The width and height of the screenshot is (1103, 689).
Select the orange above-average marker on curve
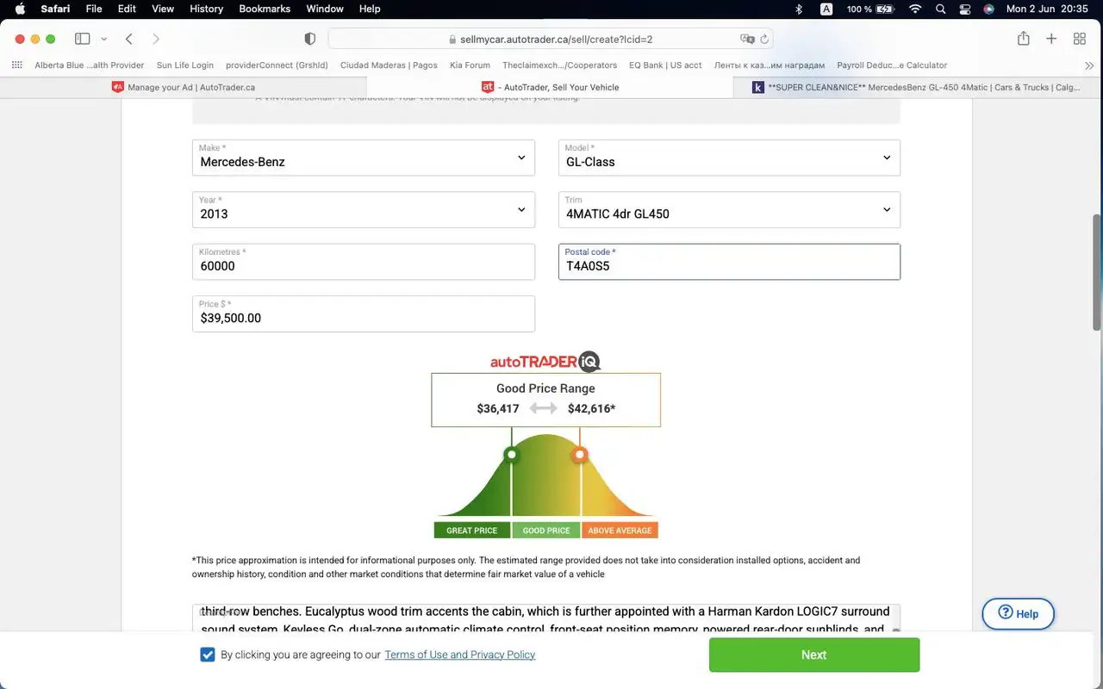[580, 454]
